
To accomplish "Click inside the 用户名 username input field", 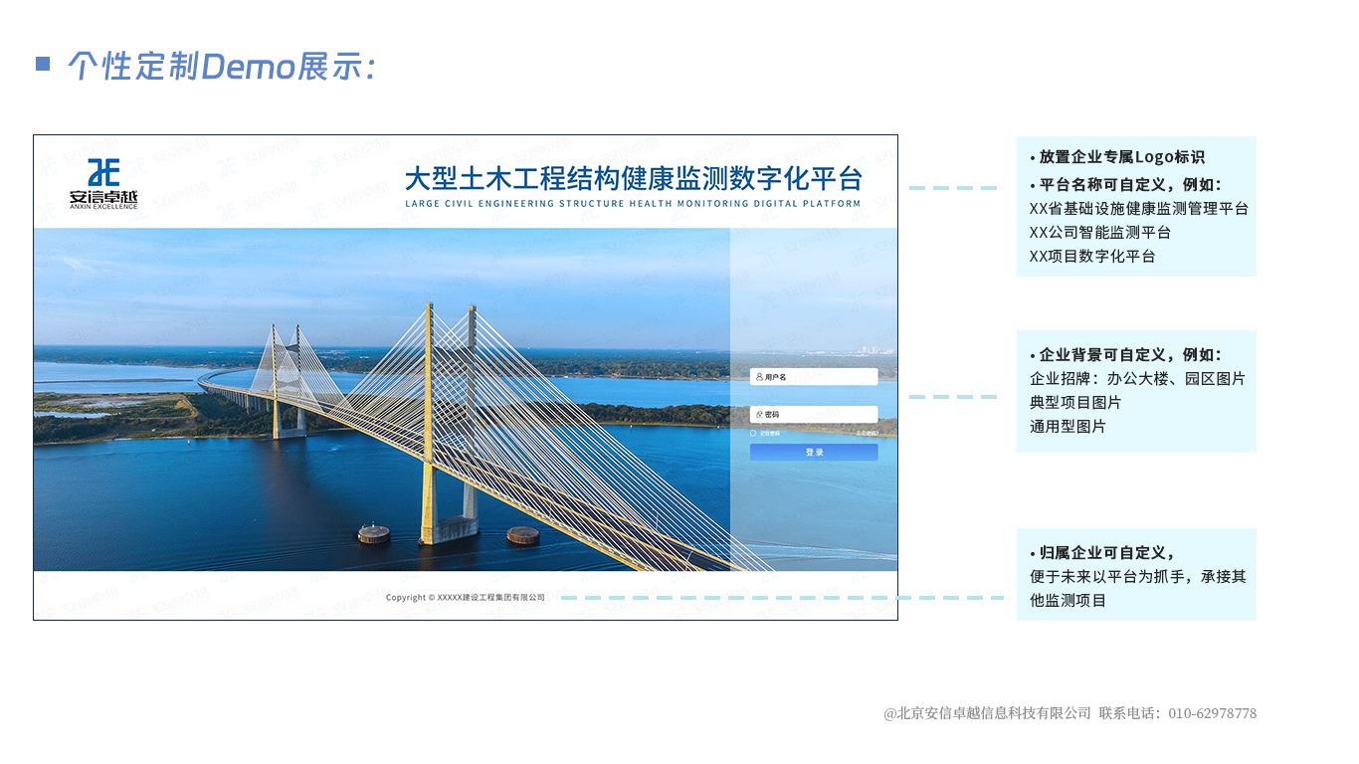I will click(x=816, y=376).
